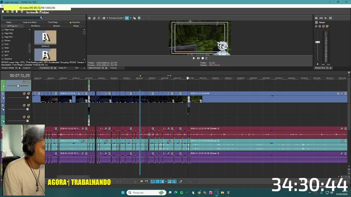Switch to the Loop and Peels tab
This screenshot has height=197, width=351.
pos(30,22)
